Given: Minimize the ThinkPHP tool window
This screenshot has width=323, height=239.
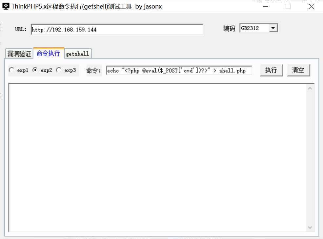Looking at the screenshot, I should click(266, 6).
